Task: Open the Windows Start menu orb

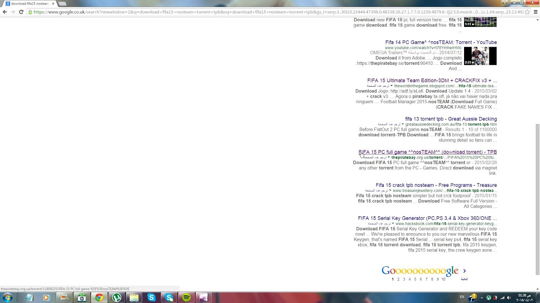Action: coord(7,298)
